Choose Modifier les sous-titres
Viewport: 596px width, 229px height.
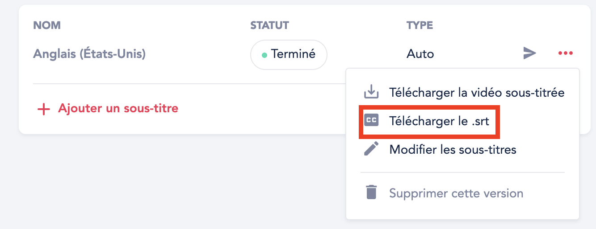(x=453, y=149)
